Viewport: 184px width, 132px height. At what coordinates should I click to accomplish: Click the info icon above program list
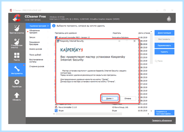click(x=54, y=26)
